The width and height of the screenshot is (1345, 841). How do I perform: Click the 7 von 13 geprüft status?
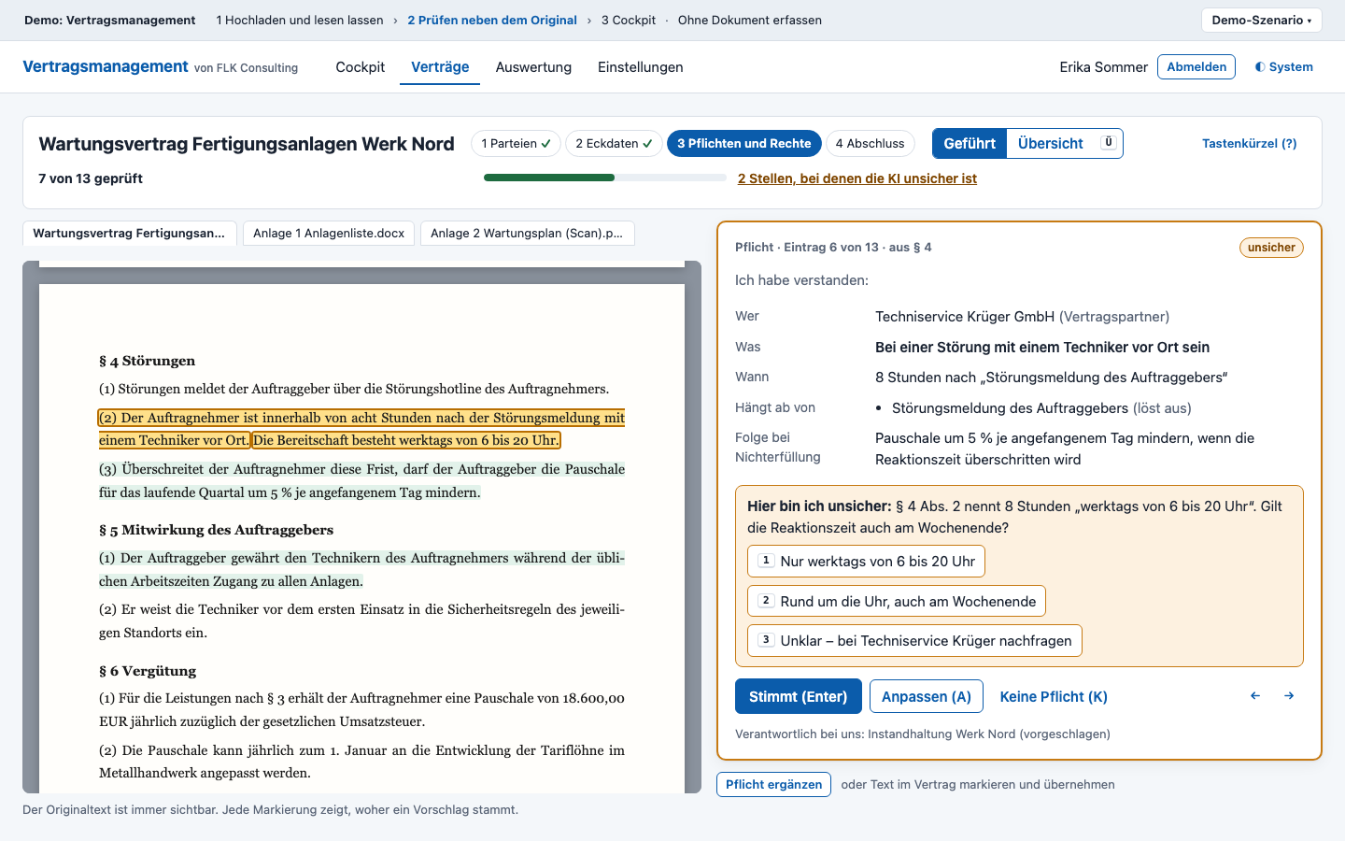pyautogui.click(x=91, y=178)
